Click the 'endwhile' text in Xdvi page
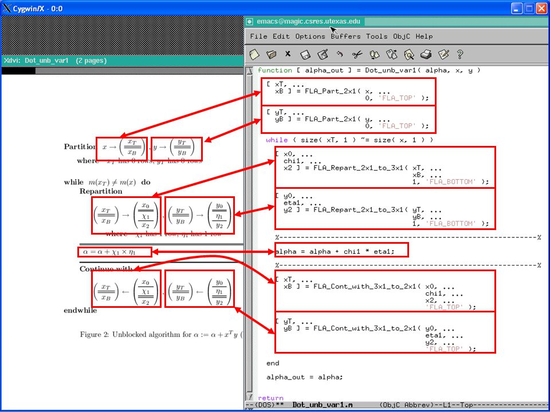 [80, 310]
